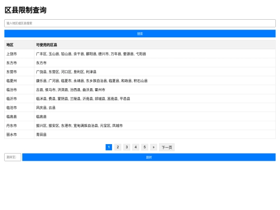Select the 东方市 region cell in 地区 column
The image size is (280, 210).
pyautogui.click(x=19, y=63)
